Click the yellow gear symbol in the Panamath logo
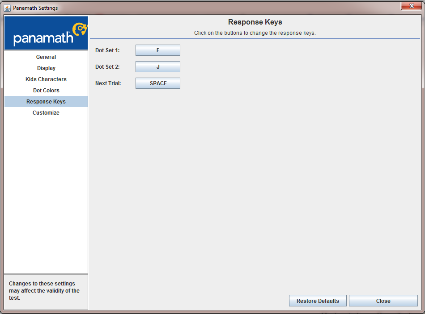The width and height of the screenshot is (425, 314). 80,29
